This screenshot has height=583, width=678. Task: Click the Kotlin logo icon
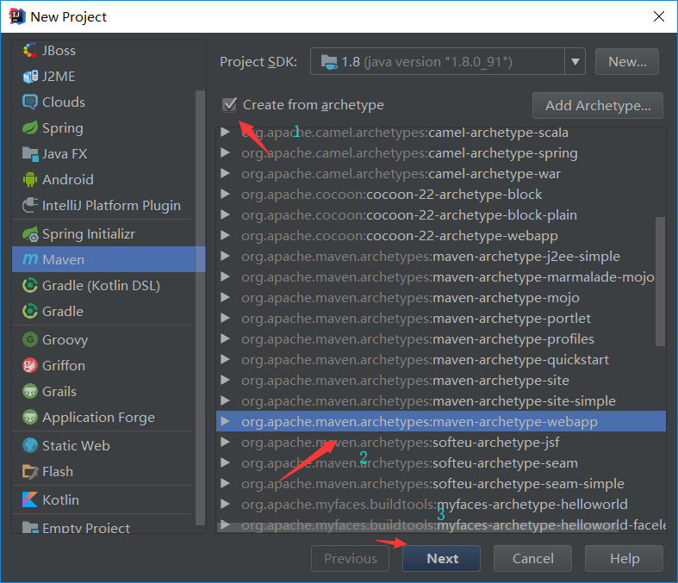click(x=29, y=500)
